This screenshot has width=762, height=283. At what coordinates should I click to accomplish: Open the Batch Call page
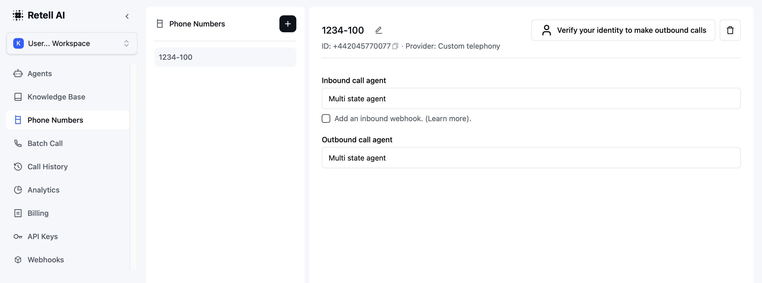click(x=45, y=143)
